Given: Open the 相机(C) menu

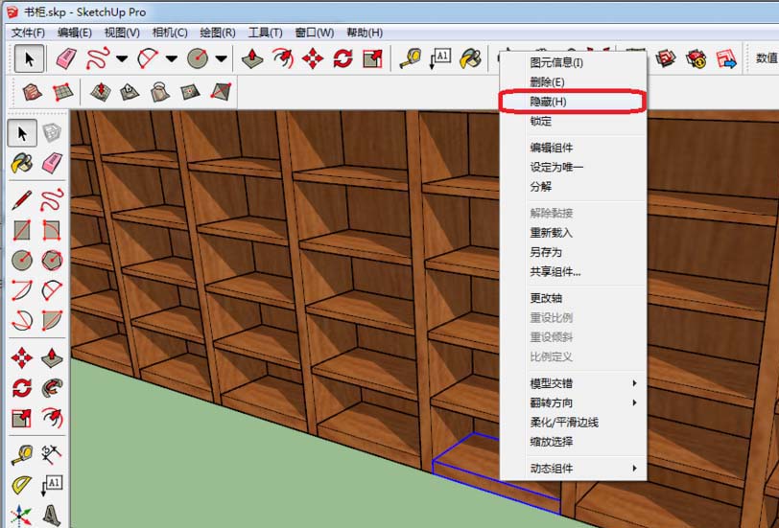Looking at the screenshot, I should [170, 33].
